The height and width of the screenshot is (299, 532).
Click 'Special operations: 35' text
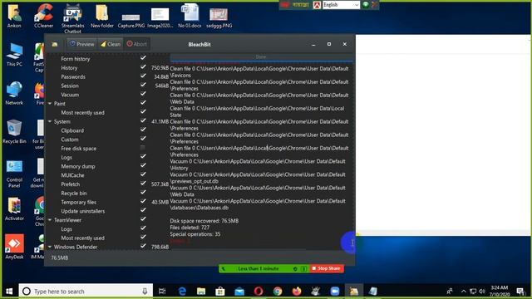pos(195,234)
